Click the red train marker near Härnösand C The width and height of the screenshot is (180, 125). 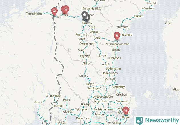point(117,36)
